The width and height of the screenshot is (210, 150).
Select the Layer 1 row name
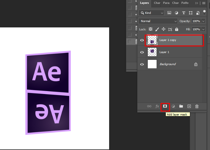pyautogui.click(x=164, y=52)
